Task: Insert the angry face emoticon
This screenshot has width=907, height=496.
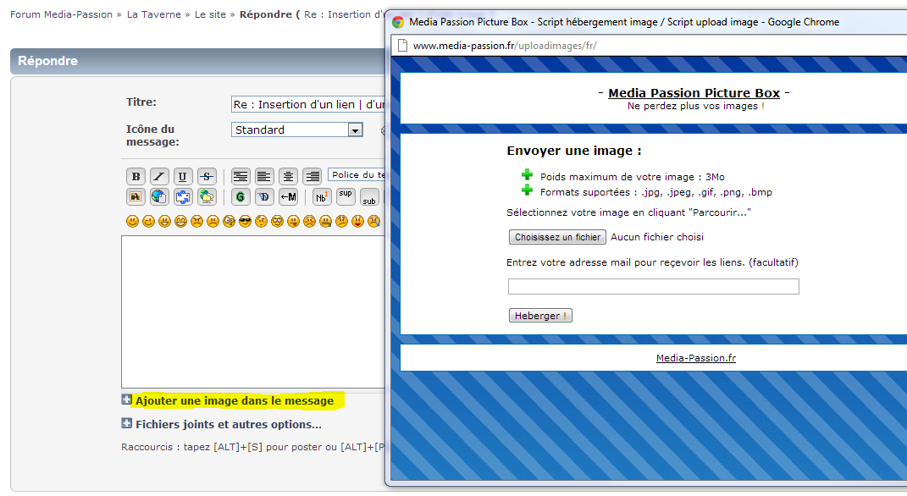Action: click(196, 221)
